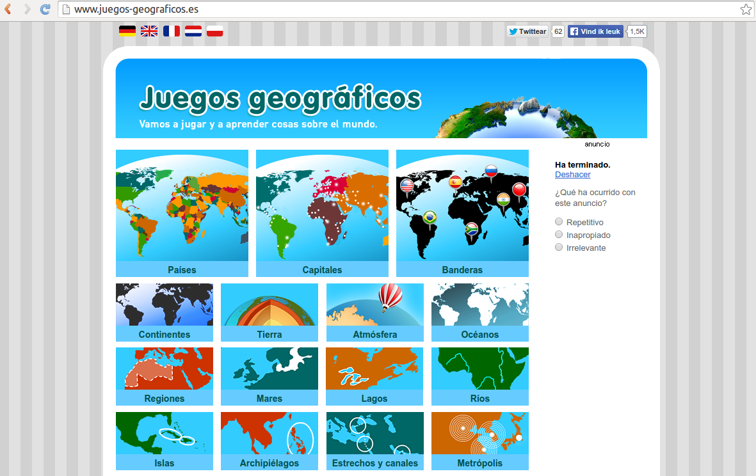Switch the site language to German
The image size is (756, 476).
127,30
